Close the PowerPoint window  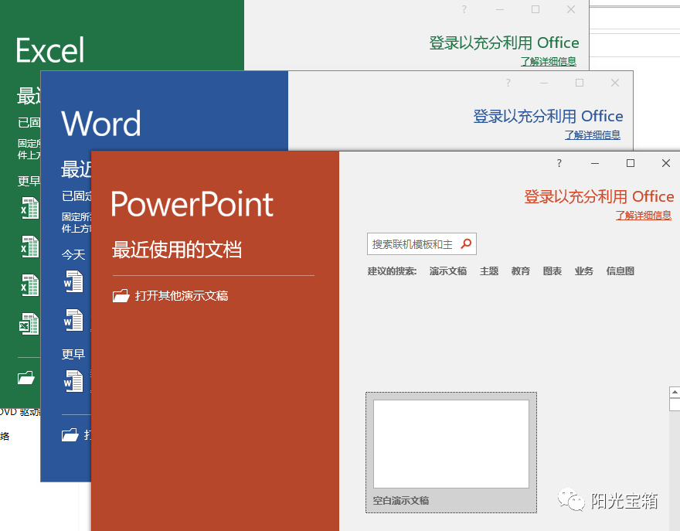click(x=666, y=163)
